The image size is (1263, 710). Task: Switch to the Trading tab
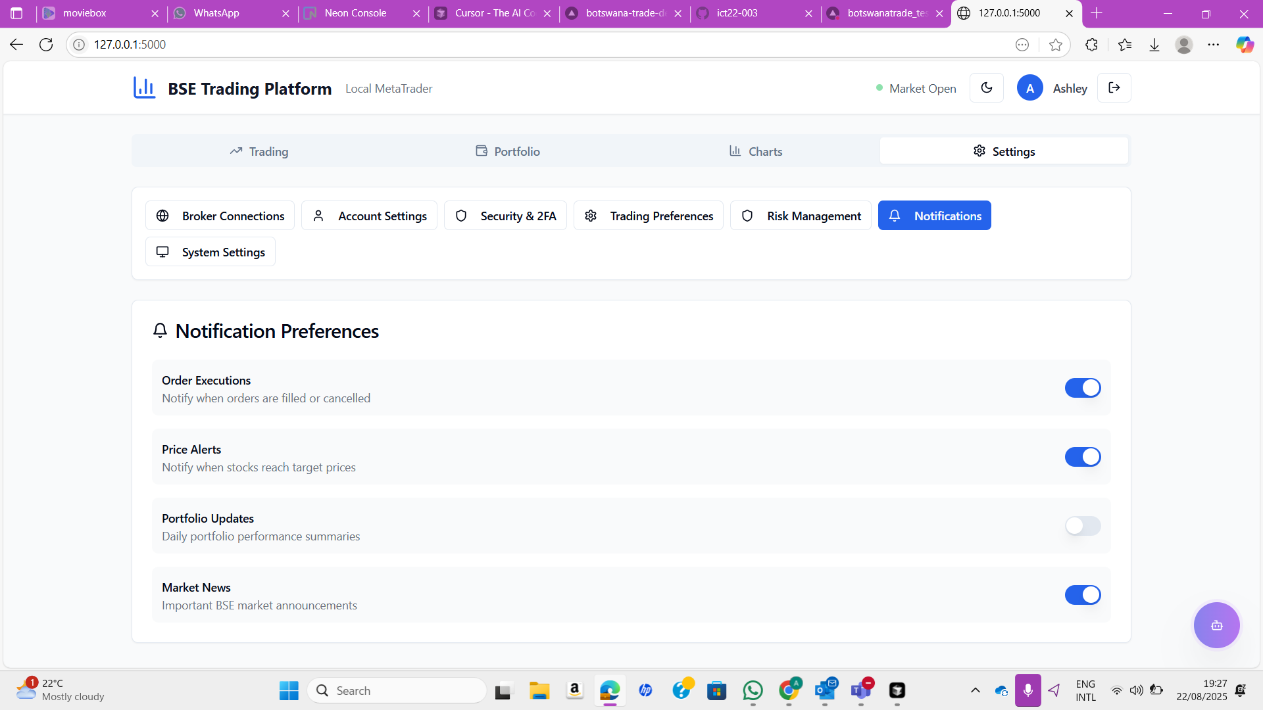point(259,151)
